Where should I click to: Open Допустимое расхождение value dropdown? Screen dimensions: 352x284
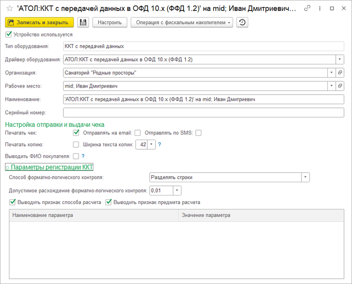(x=177, y=190)
